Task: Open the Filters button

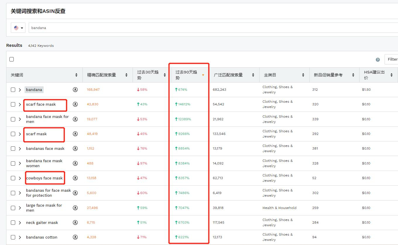Action: (x=392, y=59)
